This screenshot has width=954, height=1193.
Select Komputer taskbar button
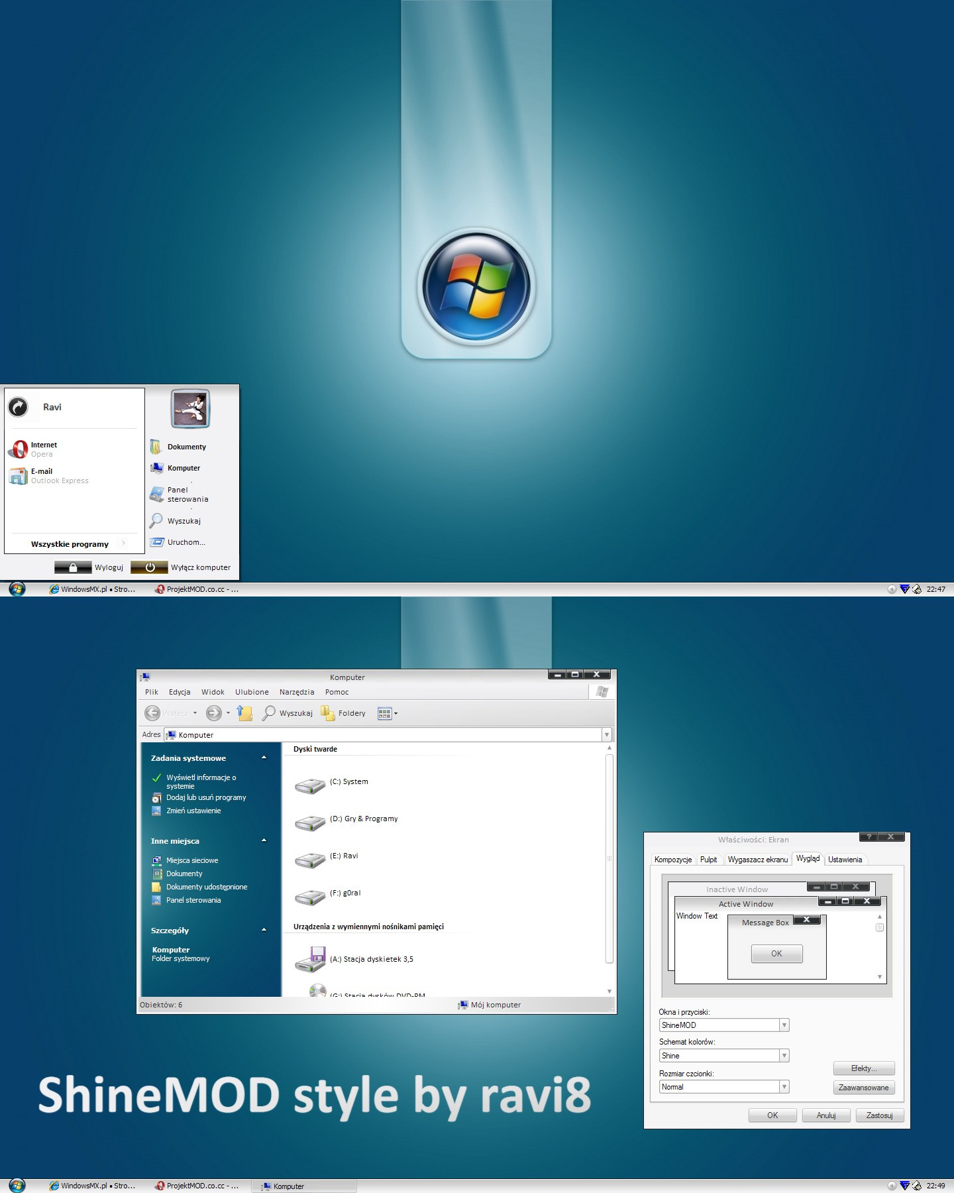[303, 1186]
